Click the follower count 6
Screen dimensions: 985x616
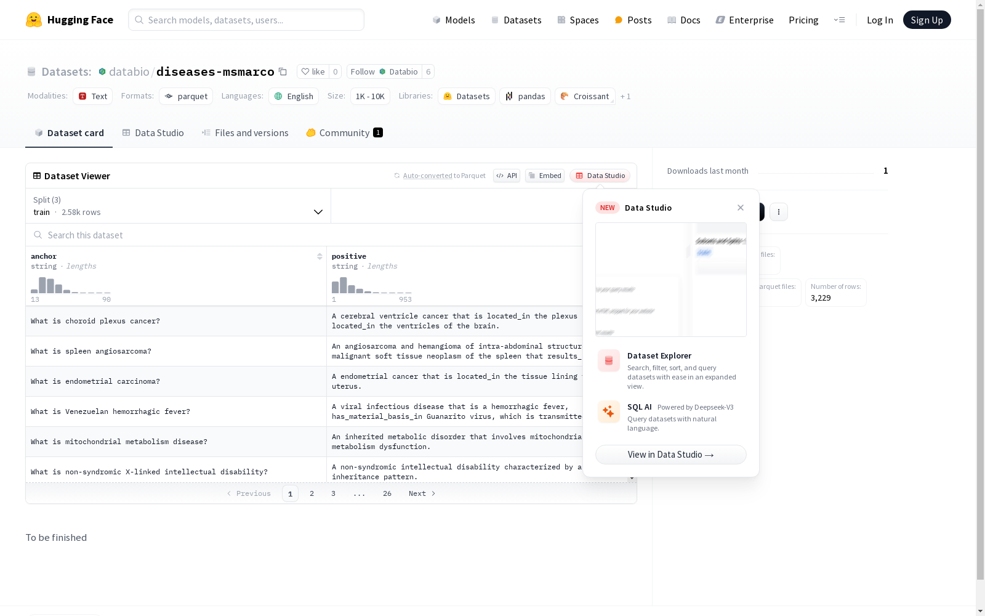point(428,71)
